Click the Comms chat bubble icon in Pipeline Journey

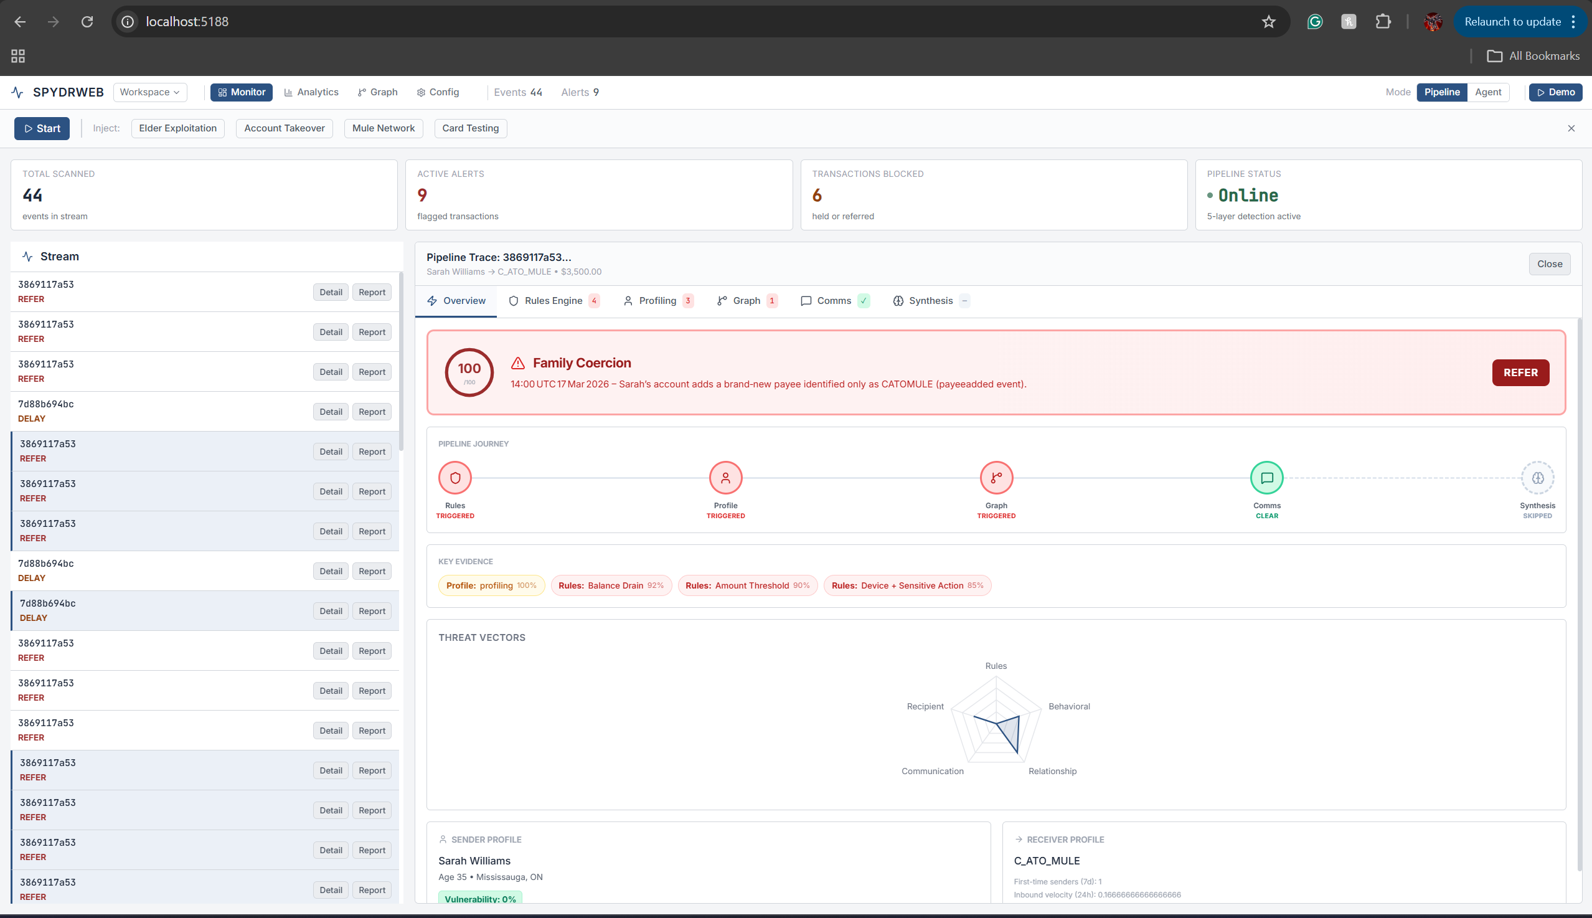pyautogui.click(x=1266, y=478)
